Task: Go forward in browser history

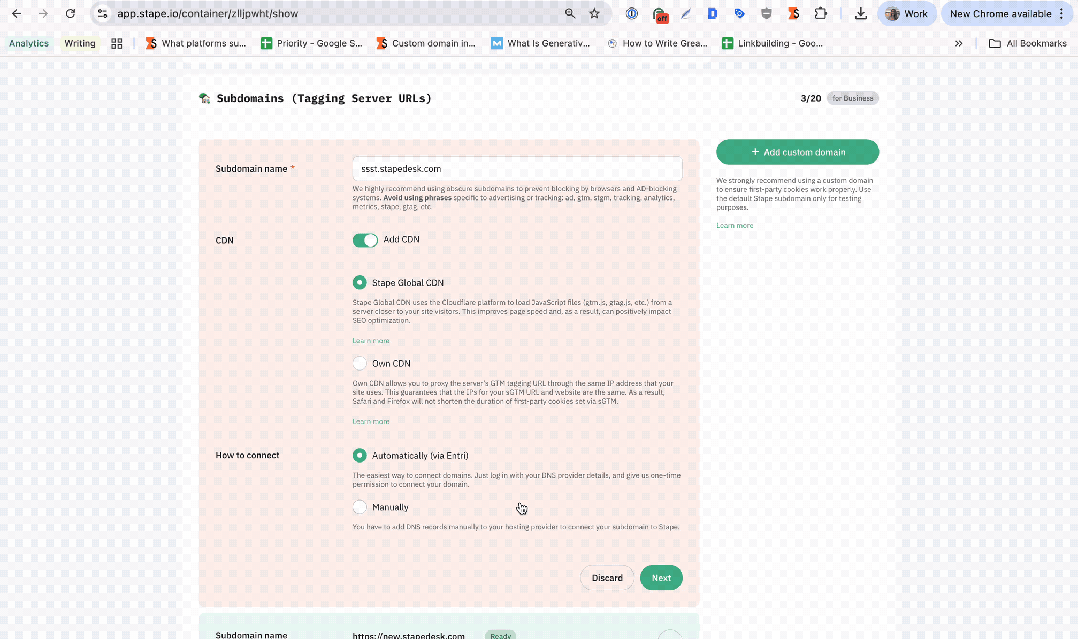Action: [x=43, y=14]
